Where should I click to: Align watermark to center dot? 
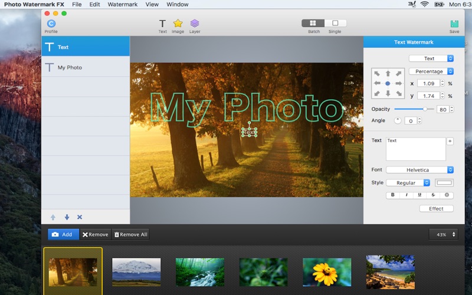[388, 83]
